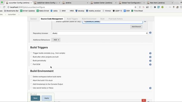
Task: Close the Update Center tab
Action: pos(116,3)
